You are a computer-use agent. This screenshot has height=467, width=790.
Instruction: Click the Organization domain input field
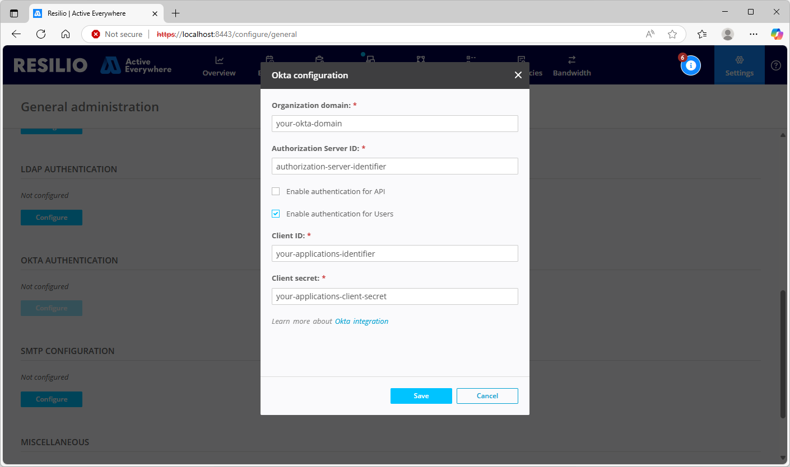click(394, 124)
